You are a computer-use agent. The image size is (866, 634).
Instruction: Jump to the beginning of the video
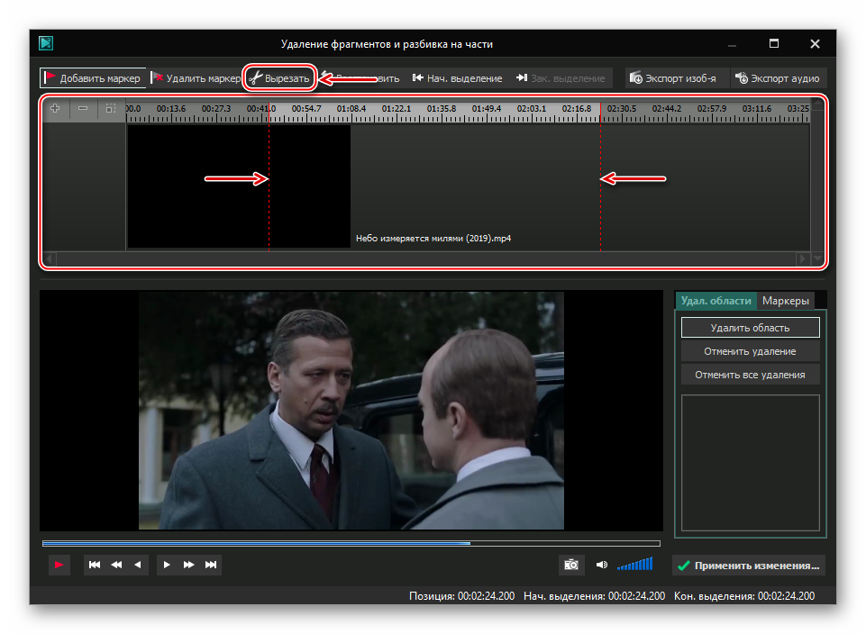[x=95, y=565]
